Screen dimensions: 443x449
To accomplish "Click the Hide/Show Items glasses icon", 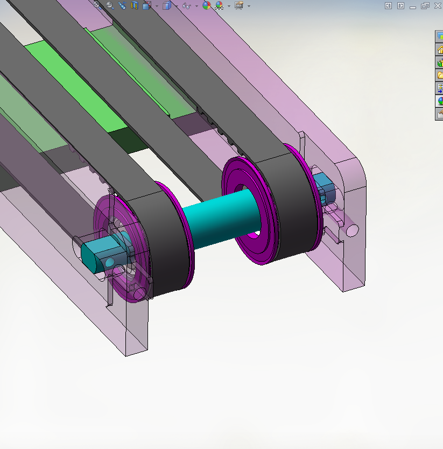I will 187,6.
